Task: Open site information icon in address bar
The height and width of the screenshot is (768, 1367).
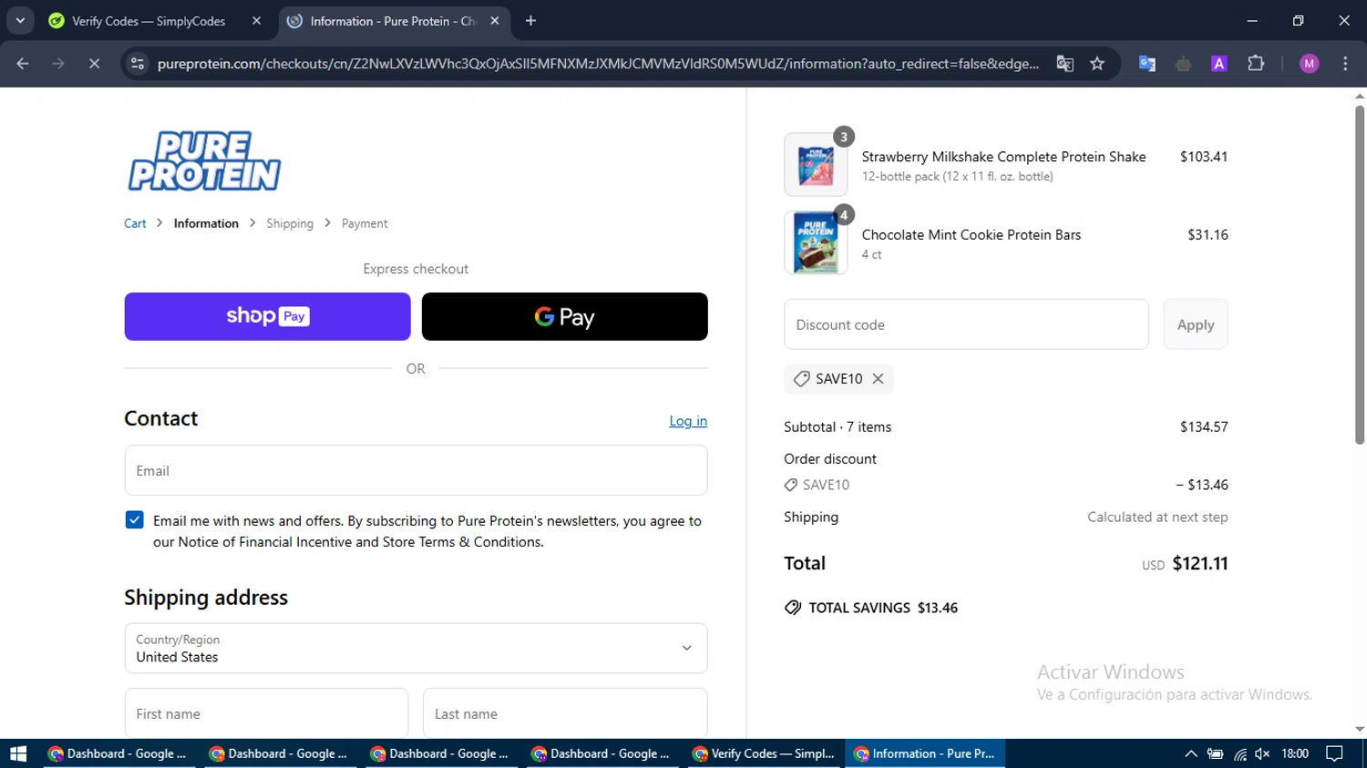Action: tap(138, 64)
